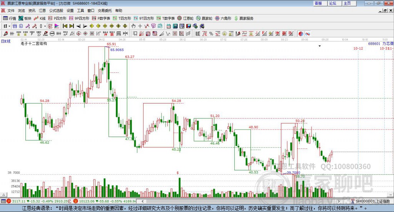The width and height of the screenshot is (394, 212).
Task: Open the 行情 quotes view
Action: 9,18
